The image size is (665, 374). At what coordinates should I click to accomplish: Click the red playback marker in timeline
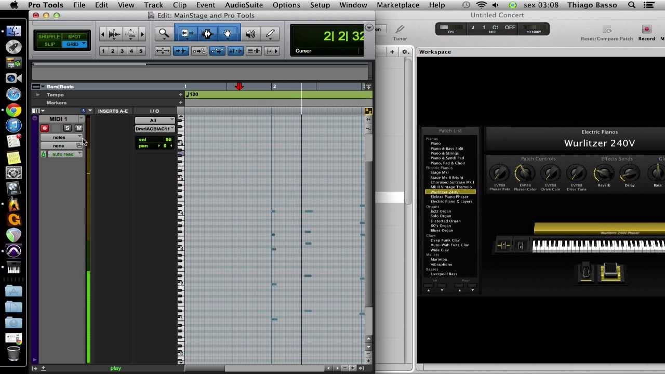point(239,86)
